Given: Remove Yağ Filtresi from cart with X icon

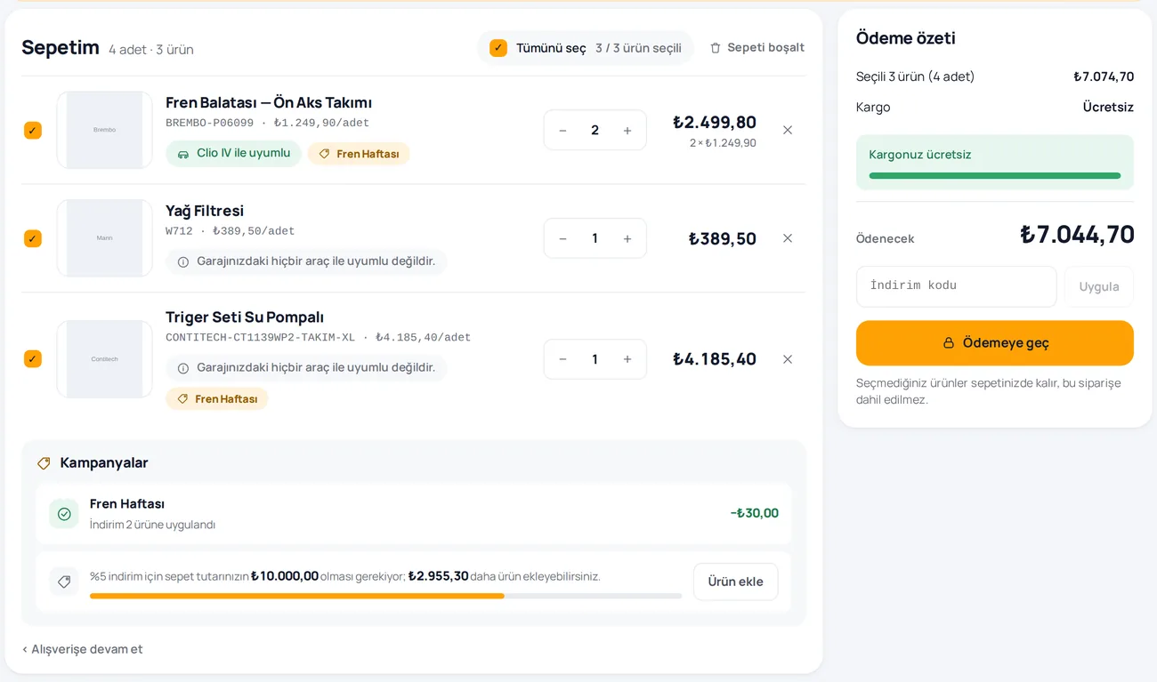Looking at the screenshot, I should point(788,238).
